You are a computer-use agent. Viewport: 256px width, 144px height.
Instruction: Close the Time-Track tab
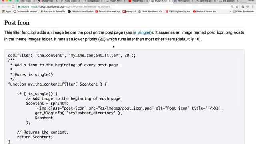point(34,1)
